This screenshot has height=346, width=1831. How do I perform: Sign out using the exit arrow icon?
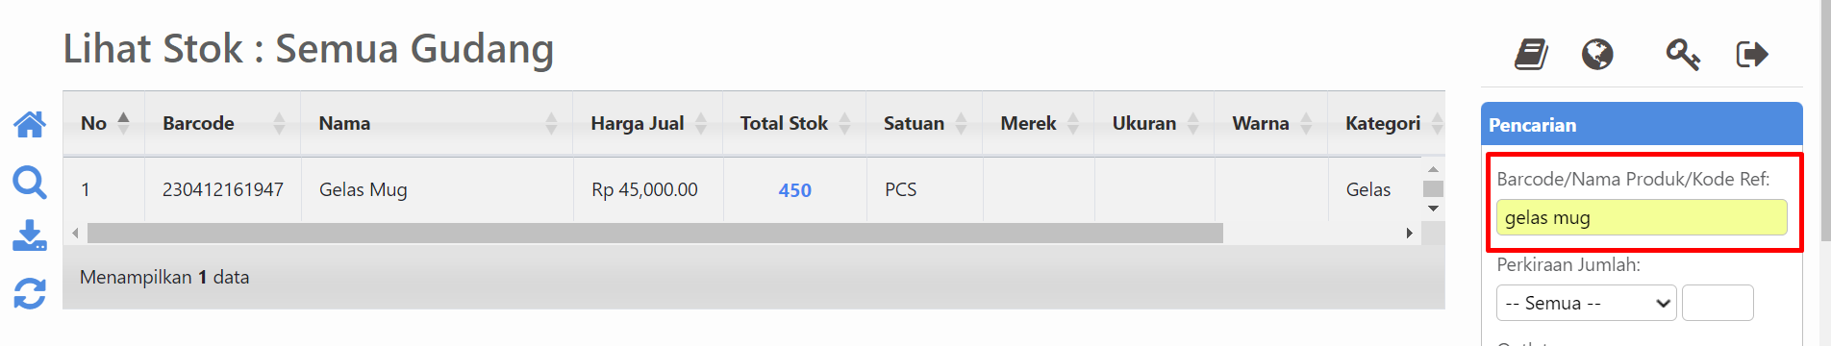[1752, 54]
